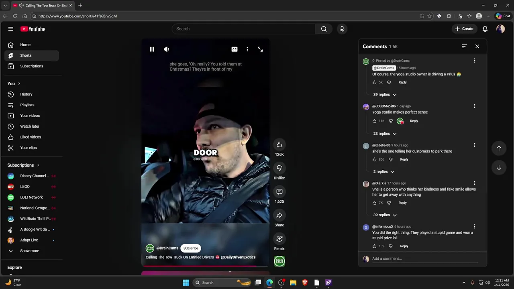
Task: Search with your voice microphone
Action: (x=342, y=29)
